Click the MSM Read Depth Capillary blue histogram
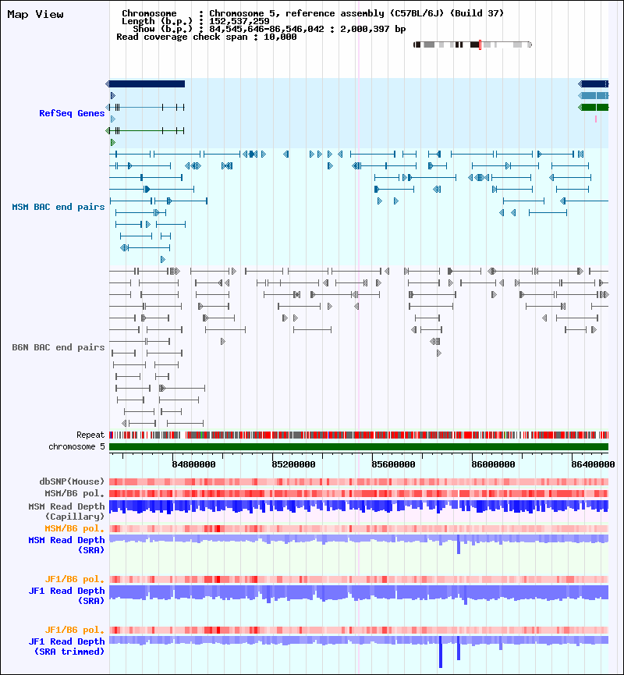 (x=359, y=506)
